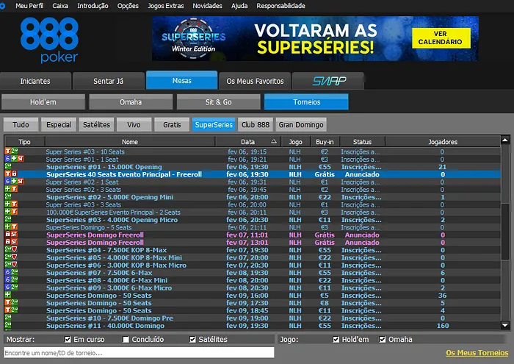The height and width of the screenshot is (364, 514).
Task: Sort the list by the Jogadores column header
Action: click(443, 142)
